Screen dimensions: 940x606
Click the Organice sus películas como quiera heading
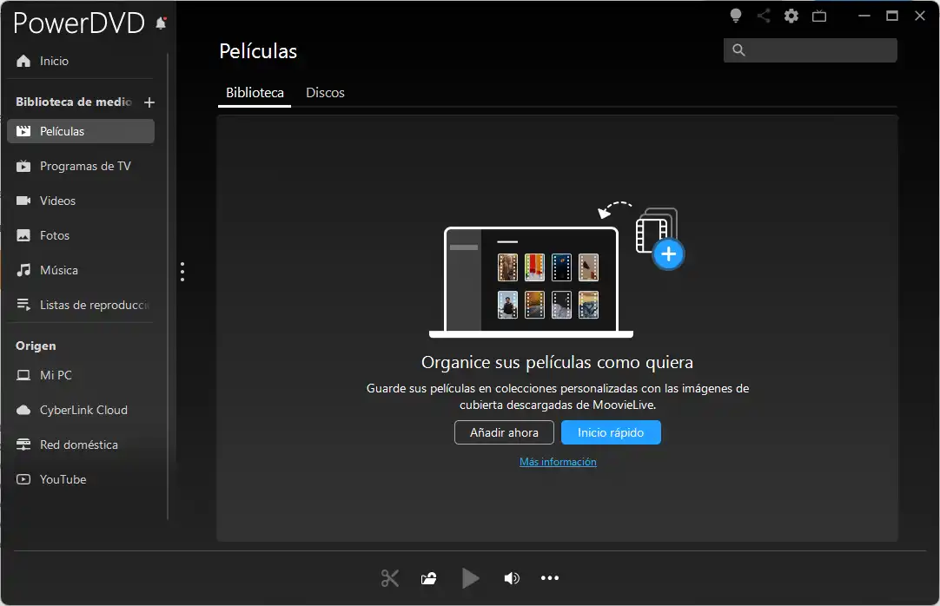click(x=558, y=362)
